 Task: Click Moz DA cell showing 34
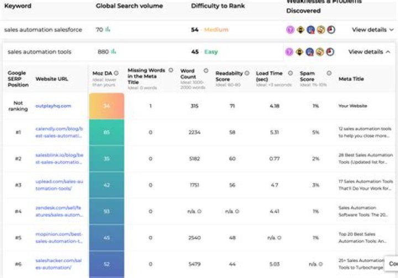pos(107,106)
